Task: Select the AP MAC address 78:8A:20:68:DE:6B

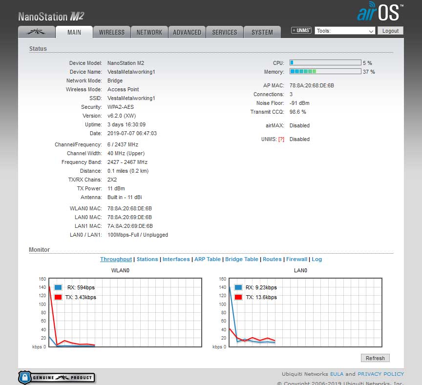Action: point(312,85)
